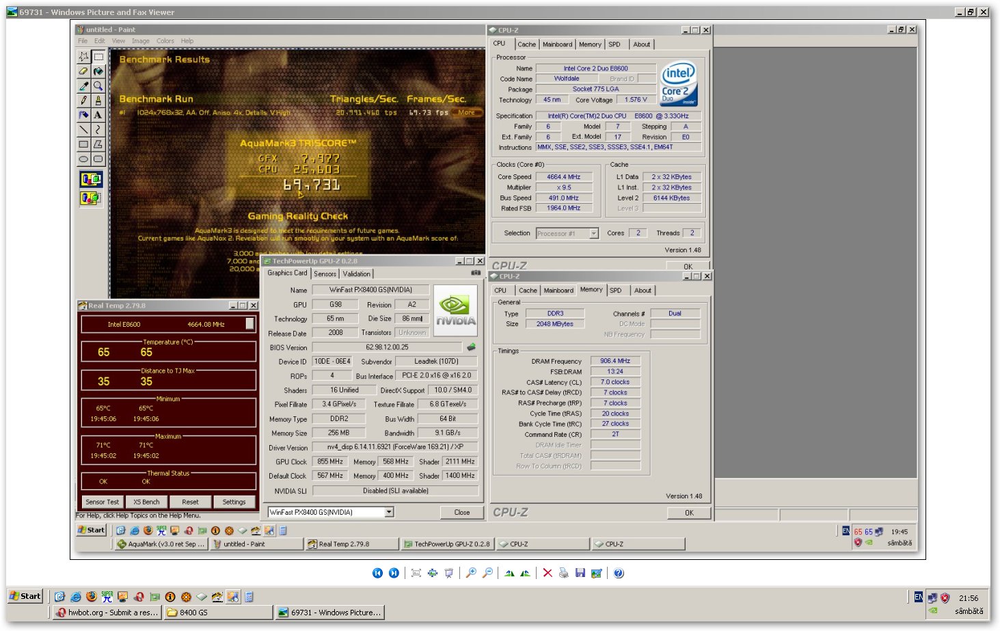This screenshot has height=631, width=1000.
Task: Click DRAM Frequency value 906.4 MHz
Action: 615,361
